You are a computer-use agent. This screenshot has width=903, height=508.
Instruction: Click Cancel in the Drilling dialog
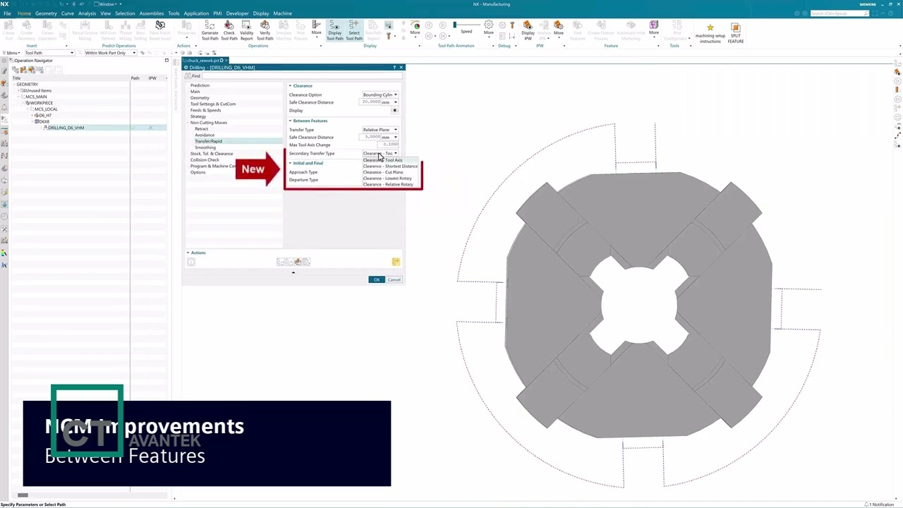pos(394,279)
